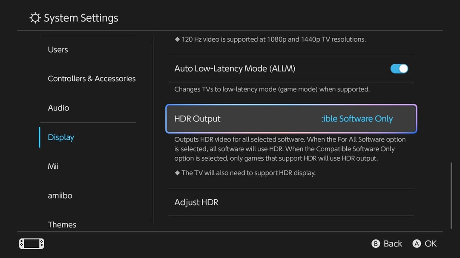
Task: Choose amiibo from the sidebar
Action: click(x=60, y=196)
